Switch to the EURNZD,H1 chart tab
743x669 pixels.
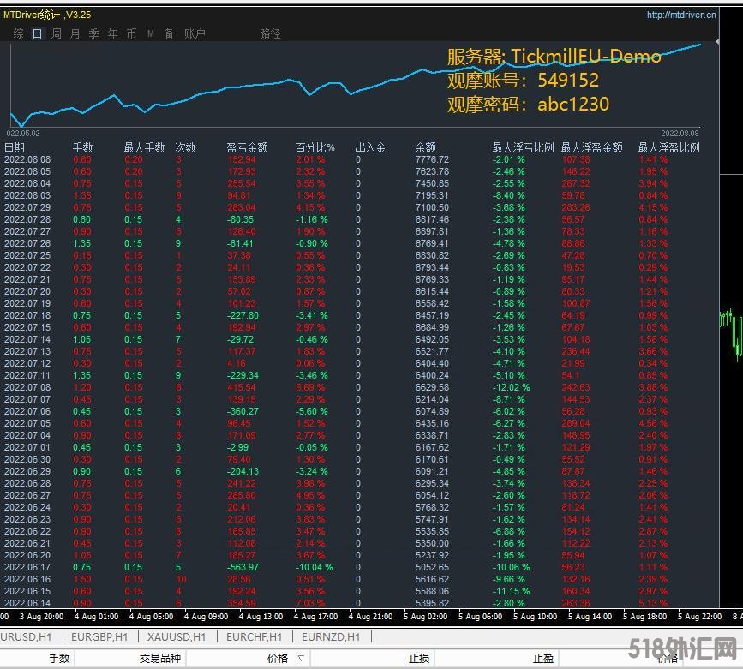pos(330,636)
